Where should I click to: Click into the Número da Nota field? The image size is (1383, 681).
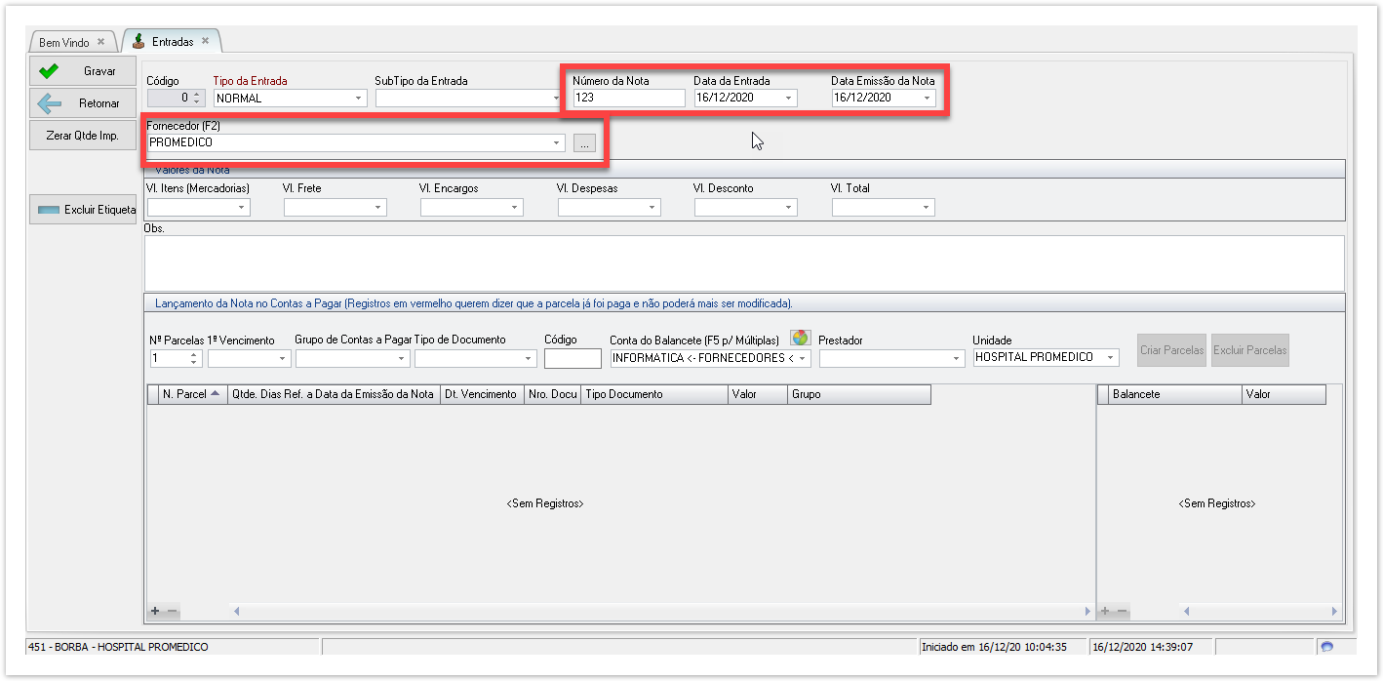point(628,99)
